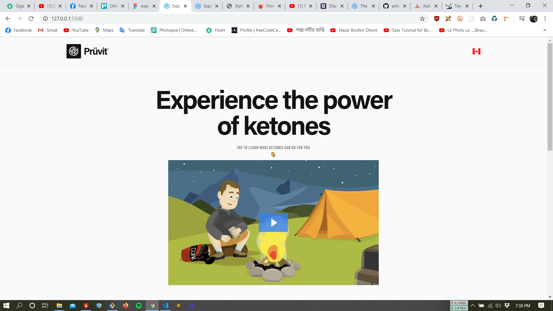Open the Fiverr bookmark
The width and height of the screenshot is (553, 311).
click(215, 30)
